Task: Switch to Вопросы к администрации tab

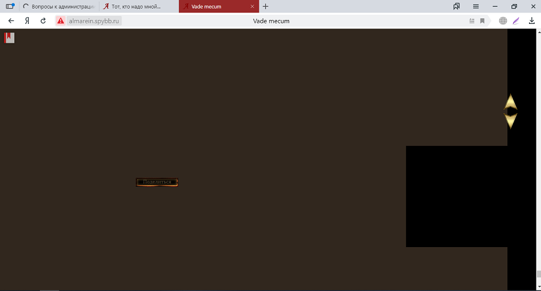Action: [x=59, y=6]
